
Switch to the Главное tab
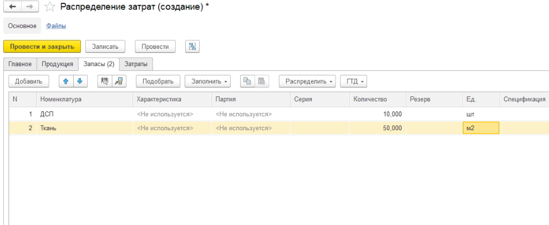point(20,64)
